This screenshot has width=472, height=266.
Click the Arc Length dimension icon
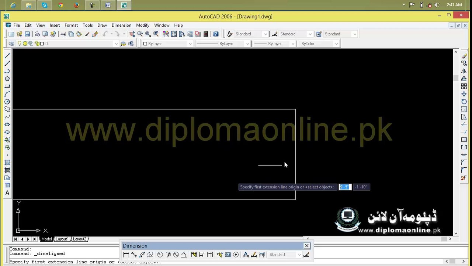[142, 255]
